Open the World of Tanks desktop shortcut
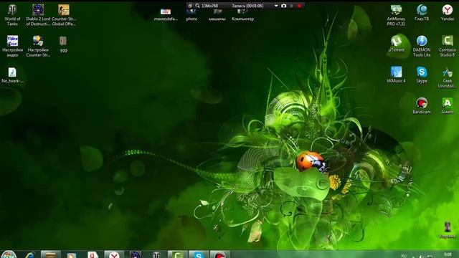 pyautogui.click(x=12, y=15)
